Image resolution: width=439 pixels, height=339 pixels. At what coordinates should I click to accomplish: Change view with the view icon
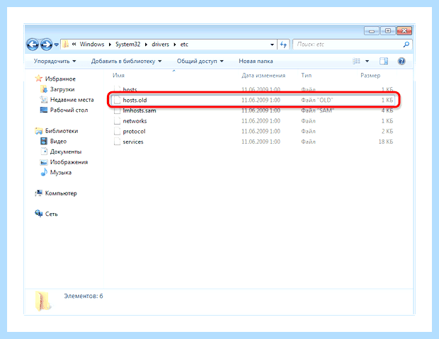point(356,61)
